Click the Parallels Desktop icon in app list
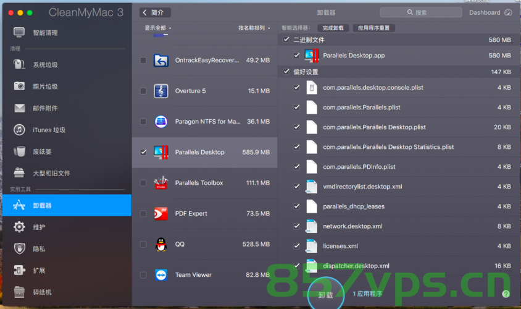The image size is (521, 309). pyautogui.click(x=161, y=152)
